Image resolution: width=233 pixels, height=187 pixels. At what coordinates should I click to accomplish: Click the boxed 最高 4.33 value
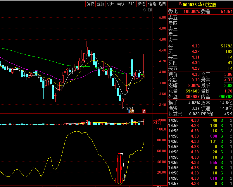pos(228,80)
